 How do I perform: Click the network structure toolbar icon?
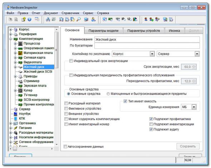48,20
